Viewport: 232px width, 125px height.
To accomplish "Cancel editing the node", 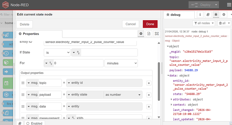I will click(x=130, y=24).
